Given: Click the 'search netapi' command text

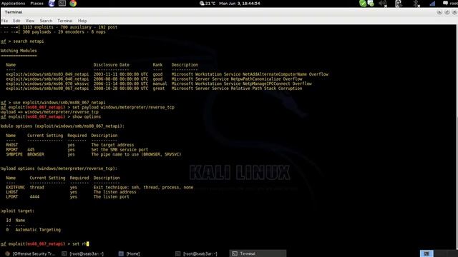Looking at the screenshot, I should tap(29, 41).
